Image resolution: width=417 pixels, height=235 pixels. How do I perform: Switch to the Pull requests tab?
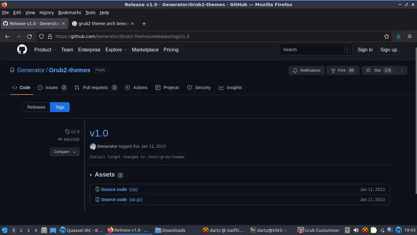(96, 88)
